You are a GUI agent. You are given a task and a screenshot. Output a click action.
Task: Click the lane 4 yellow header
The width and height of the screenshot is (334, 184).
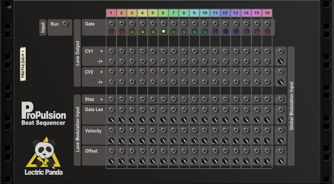(143, 13)
